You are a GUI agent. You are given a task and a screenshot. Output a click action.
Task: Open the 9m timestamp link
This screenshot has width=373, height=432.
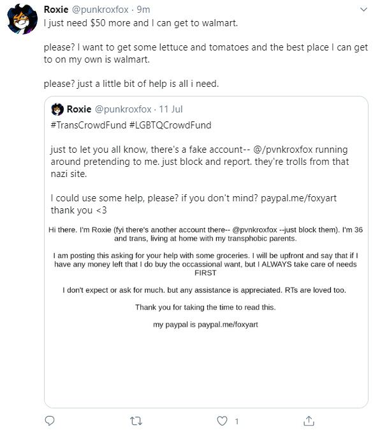click(143, 10)
